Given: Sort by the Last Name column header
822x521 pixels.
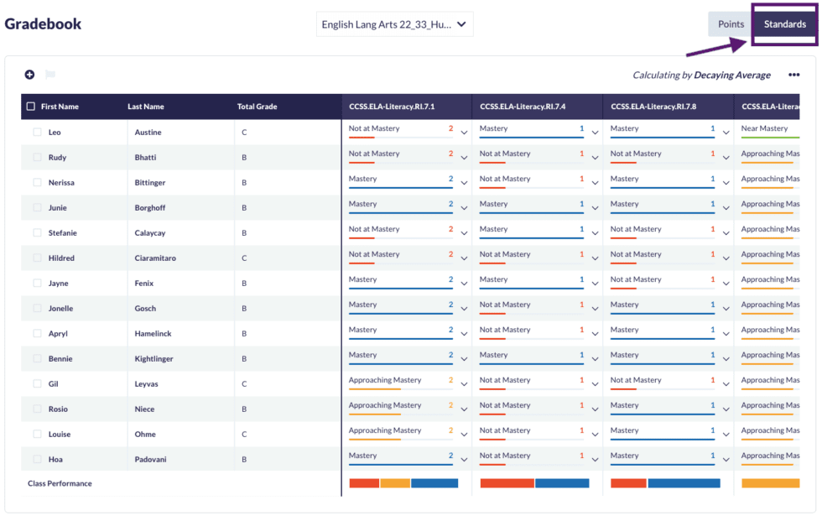Looking at the screenshot, I should click(146, 107).
